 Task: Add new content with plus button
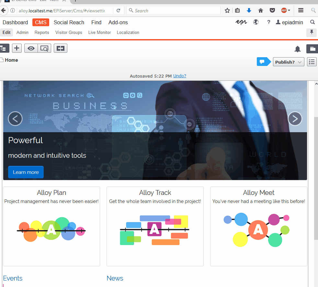tap(17, 48)
